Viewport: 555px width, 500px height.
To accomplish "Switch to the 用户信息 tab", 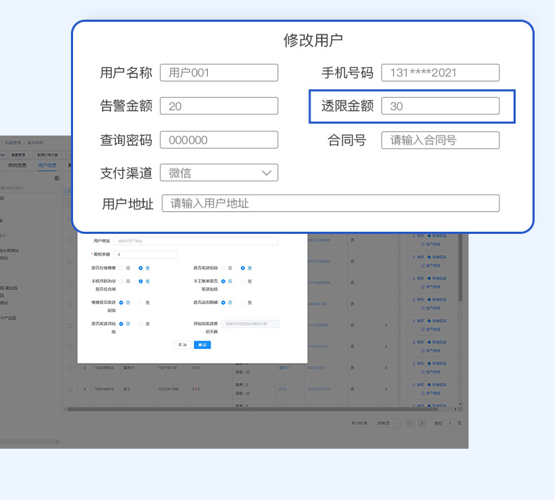I will [47, 166].
